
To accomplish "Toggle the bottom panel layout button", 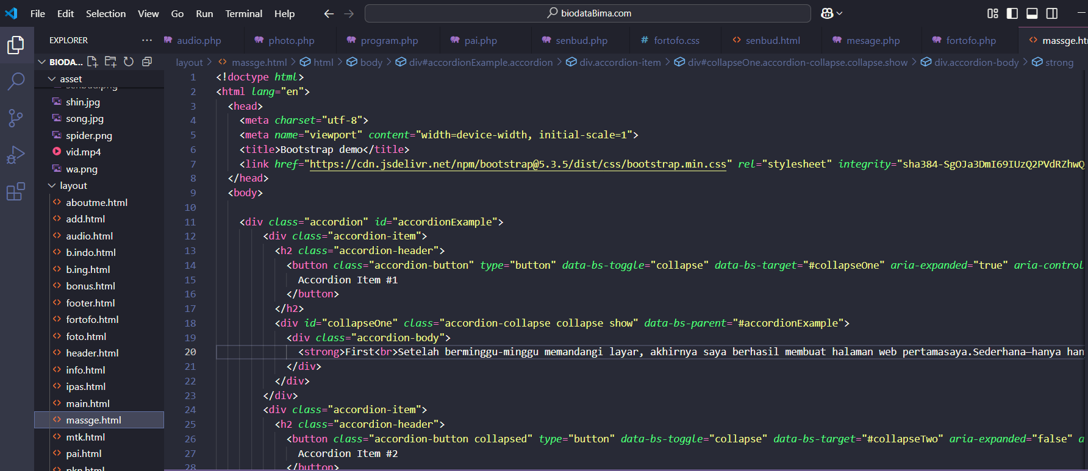I will point(1032,13).
